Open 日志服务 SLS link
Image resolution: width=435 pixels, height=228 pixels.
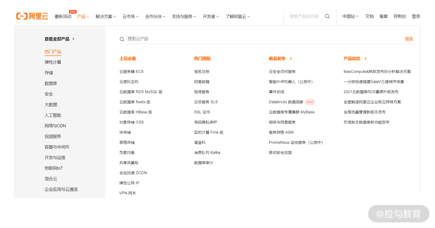(206, 102)
